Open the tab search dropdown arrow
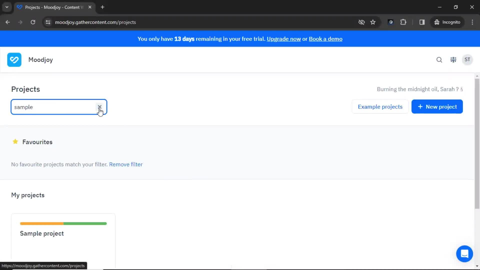480x270 pixels. (x=7, y=7)
